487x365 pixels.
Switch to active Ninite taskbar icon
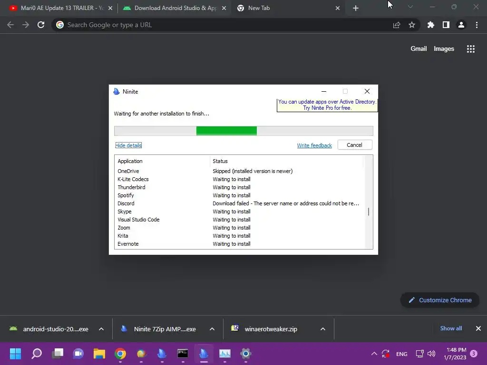click(x=204, y=354)
